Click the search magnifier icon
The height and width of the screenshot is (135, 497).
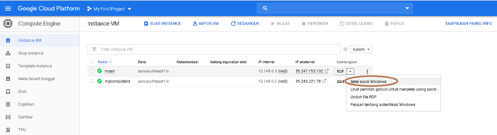coord(265,8)
